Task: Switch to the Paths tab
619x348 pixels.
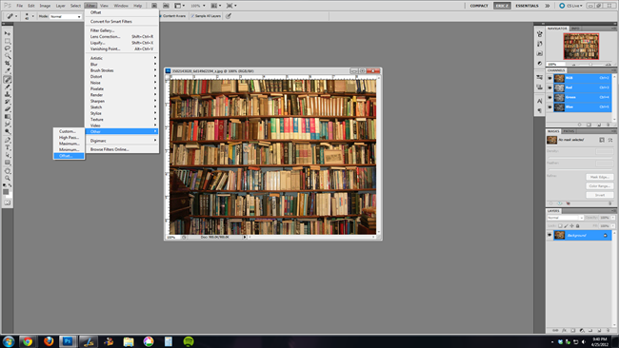Action: [x=569, y=131]
